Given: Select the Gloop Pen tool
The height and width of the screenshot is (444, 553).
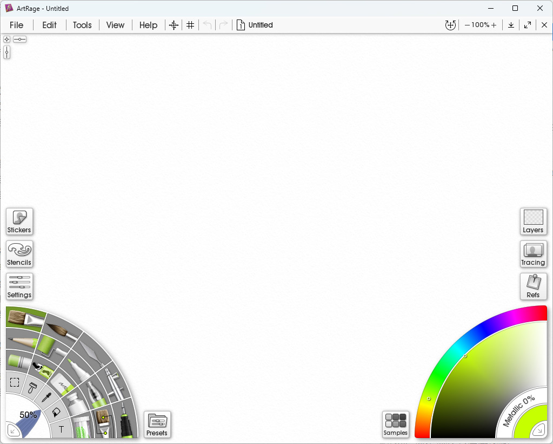Looking at the screenshot, I should click(x=95, y=395).
